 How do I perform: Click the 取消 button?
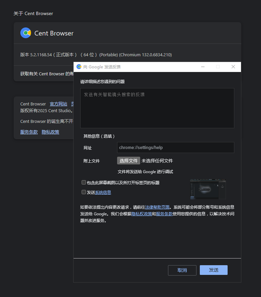click(x=182, y=270)
